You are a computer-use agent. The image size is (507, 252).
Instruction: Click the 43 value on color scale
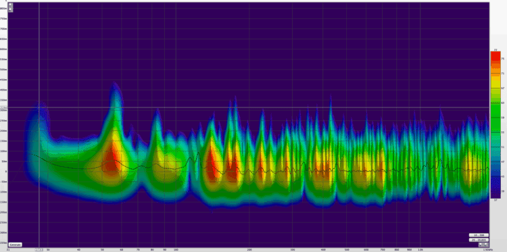coord(503,176)
